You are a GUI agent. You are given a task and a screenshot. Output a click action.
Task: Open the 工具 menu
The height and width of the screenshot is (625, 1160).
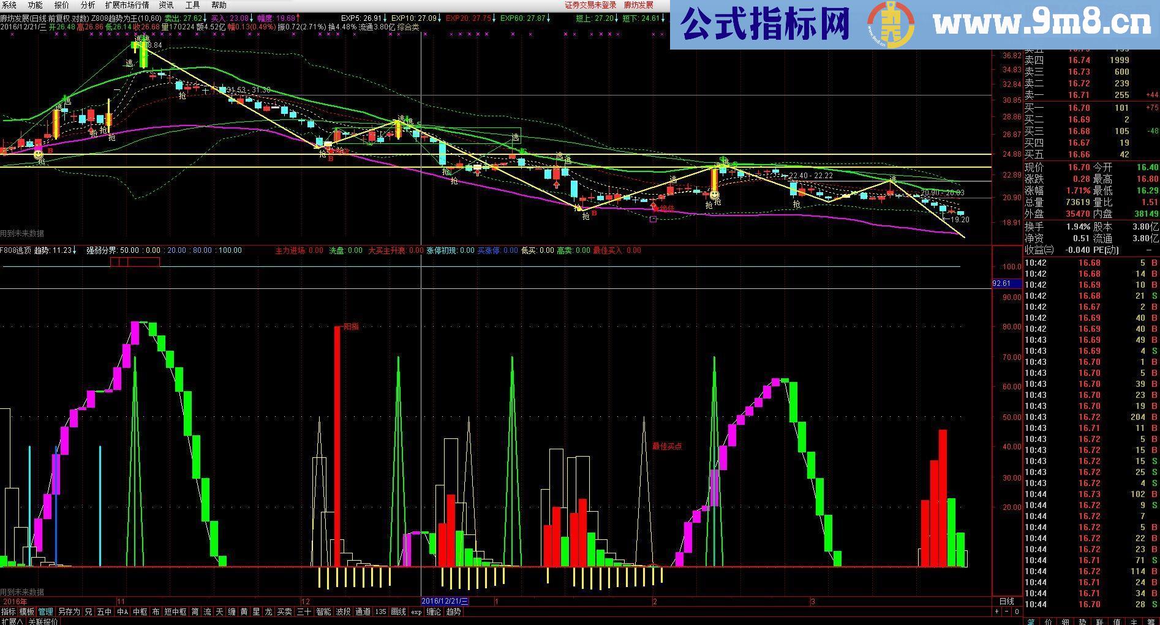pyautogui.click(x=193, y=5)
